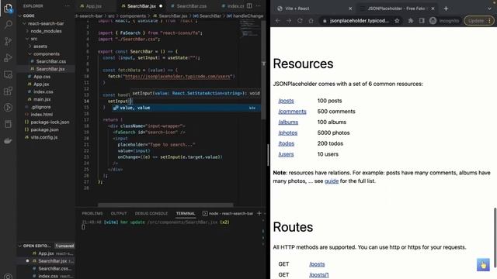This screenshot has height=279, width=497.
Task: Open Run and Debug view
Action: (x=8, y=58)
